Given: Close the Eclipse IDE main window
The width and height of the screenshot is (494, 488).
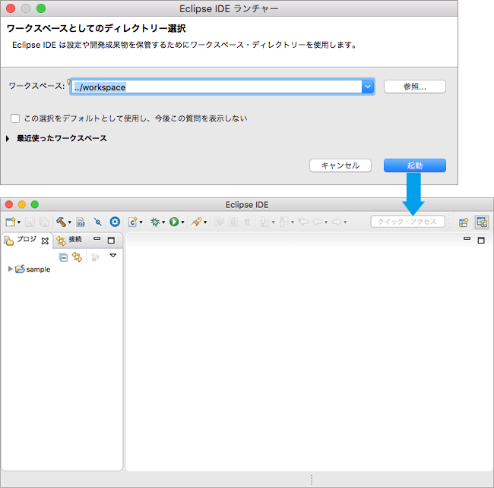Looking at the screenshot, I should point(9,204).
